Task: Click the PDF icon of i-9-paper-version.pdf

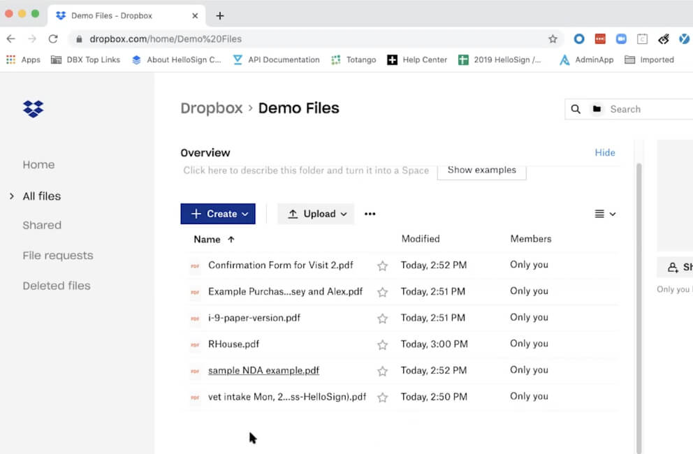Action: pos(195,318)
